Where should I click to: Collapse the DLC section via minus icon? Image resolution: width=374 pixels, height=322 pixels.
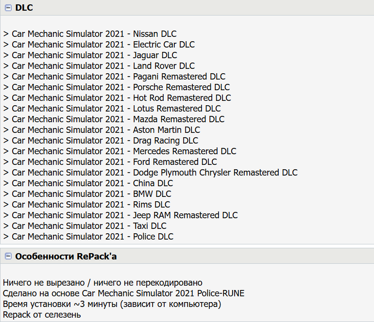click(x=8, y=8)
